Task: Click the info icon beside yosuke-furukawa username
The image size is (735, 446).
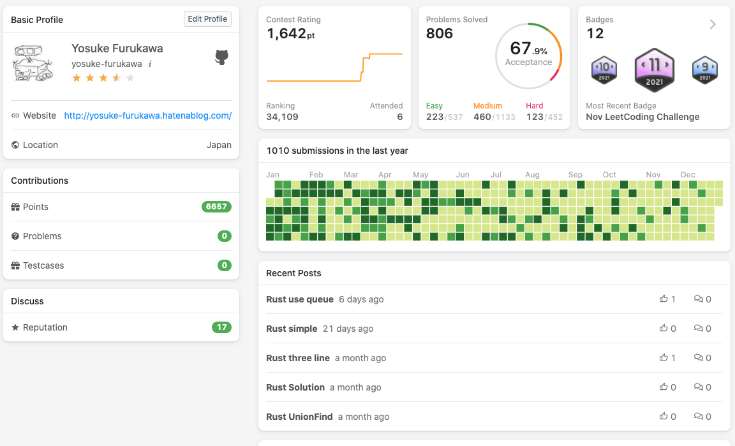Action: coord(150,64)
